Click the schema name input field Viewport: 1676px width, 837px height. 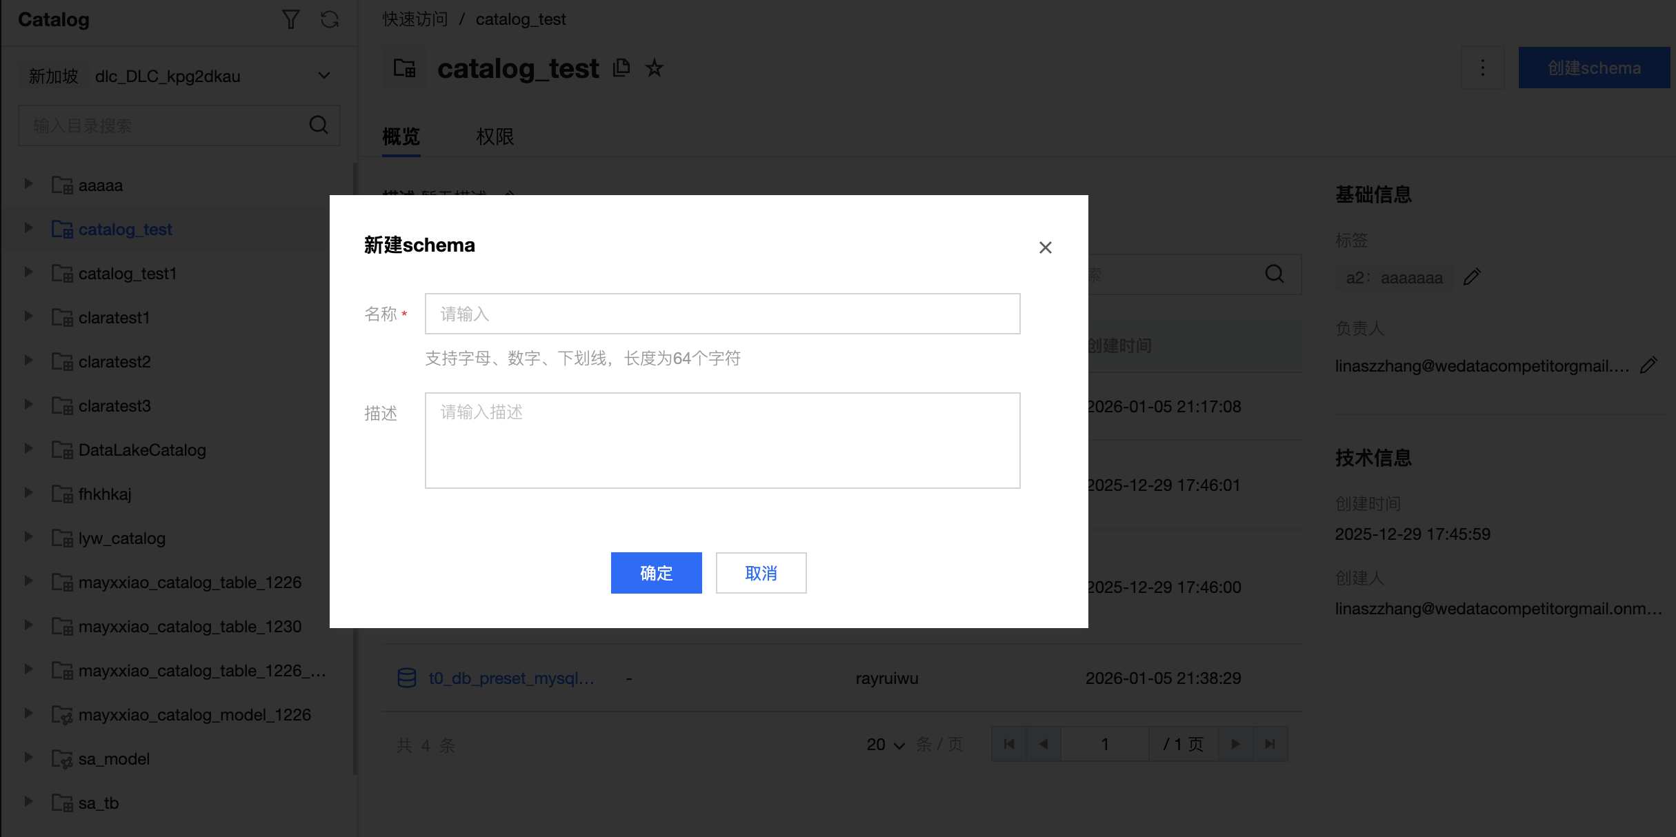click(x=722, y=314)
